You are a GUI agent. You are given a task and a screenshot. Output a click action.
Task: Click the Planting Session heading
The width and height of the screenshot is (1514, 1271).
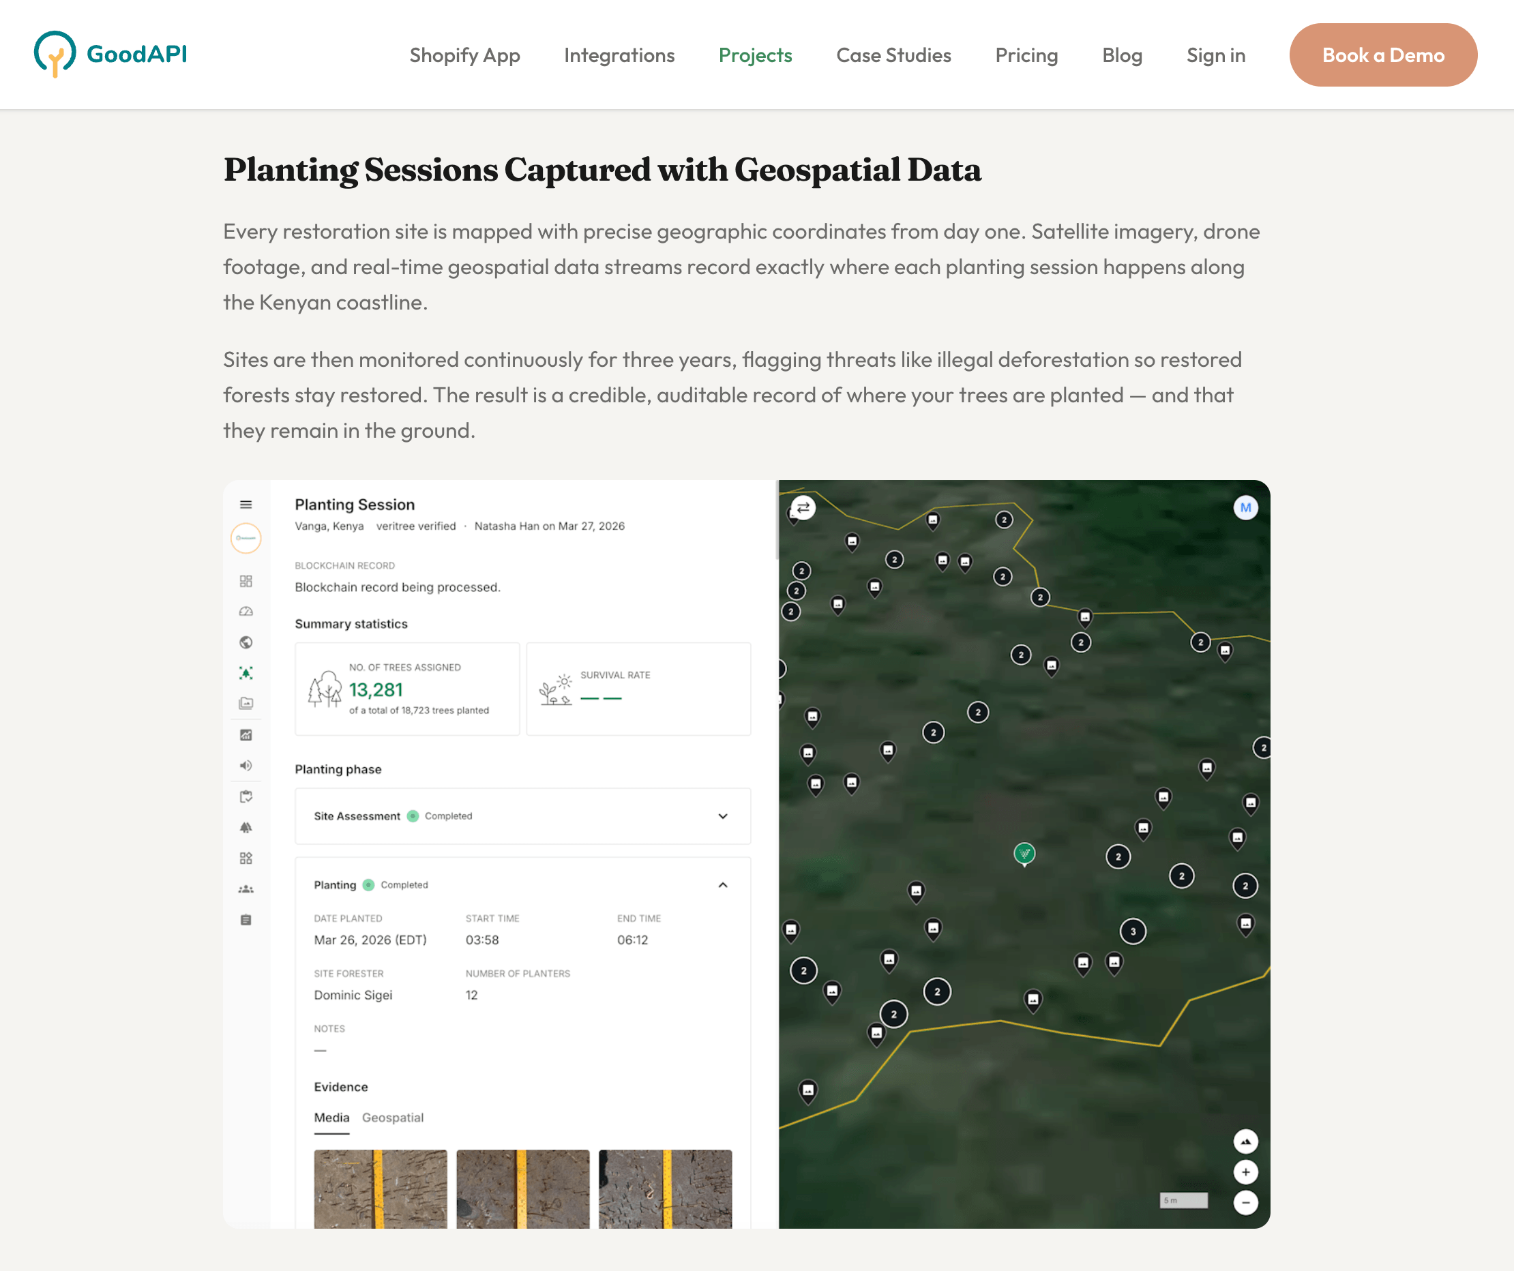point(355,505)
